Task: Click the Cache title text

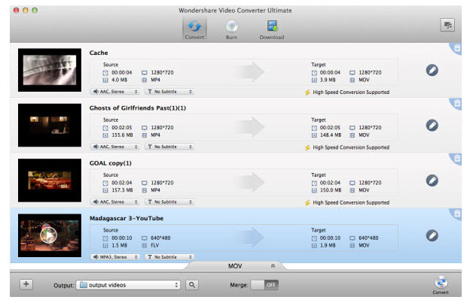Action: pyautogui.click(x=99, y=53)
